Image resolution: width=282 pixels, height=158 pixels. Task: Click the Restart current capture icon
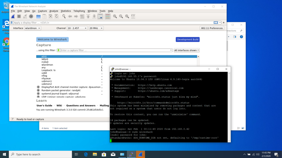tap(25, 16)
